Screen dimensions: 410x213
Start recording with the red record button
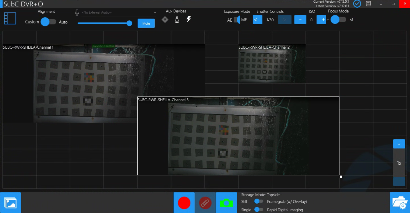pyautogui.click(x=184, y=203)
